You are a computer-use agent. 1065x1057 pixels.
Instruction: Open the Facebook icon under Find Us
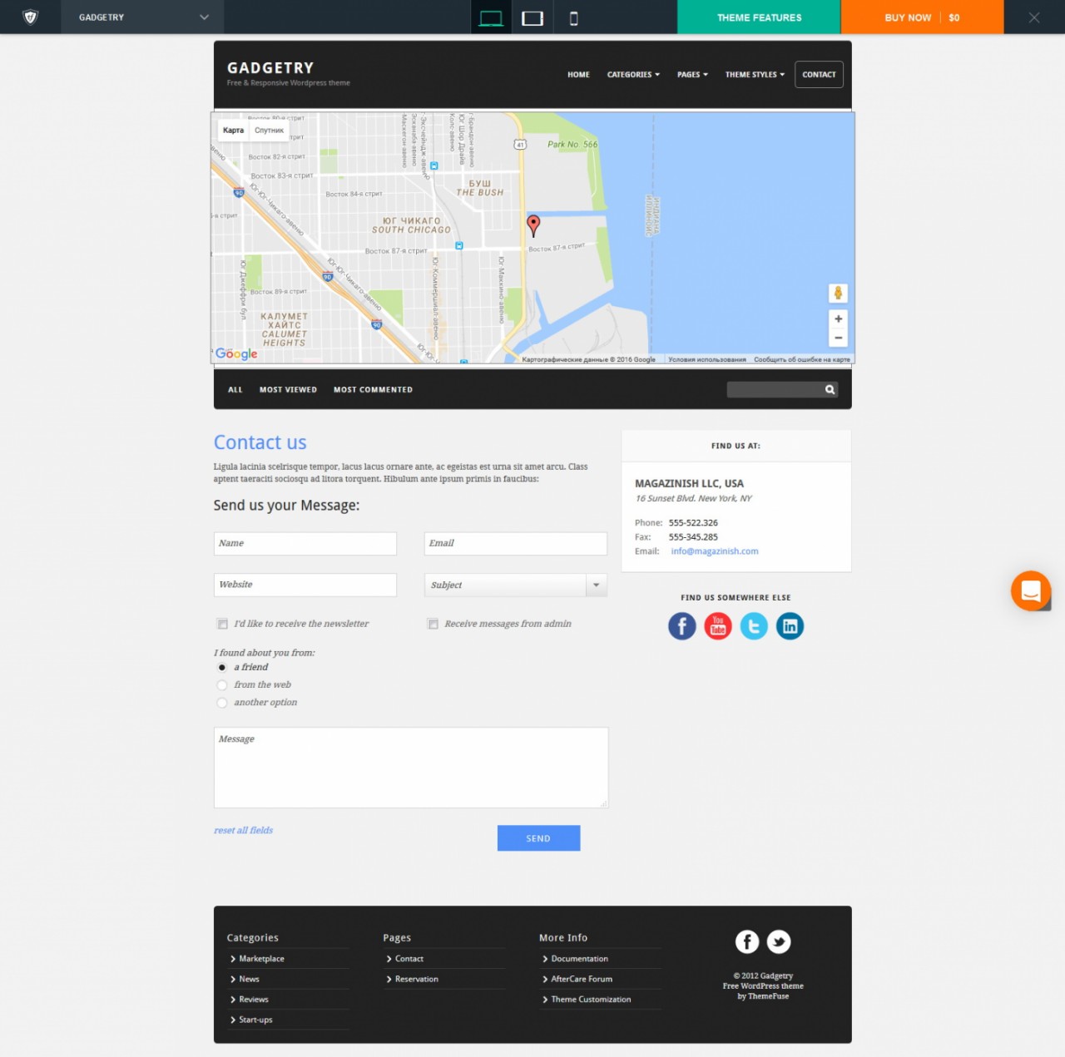pyautogui.click(x=681, y=626)
